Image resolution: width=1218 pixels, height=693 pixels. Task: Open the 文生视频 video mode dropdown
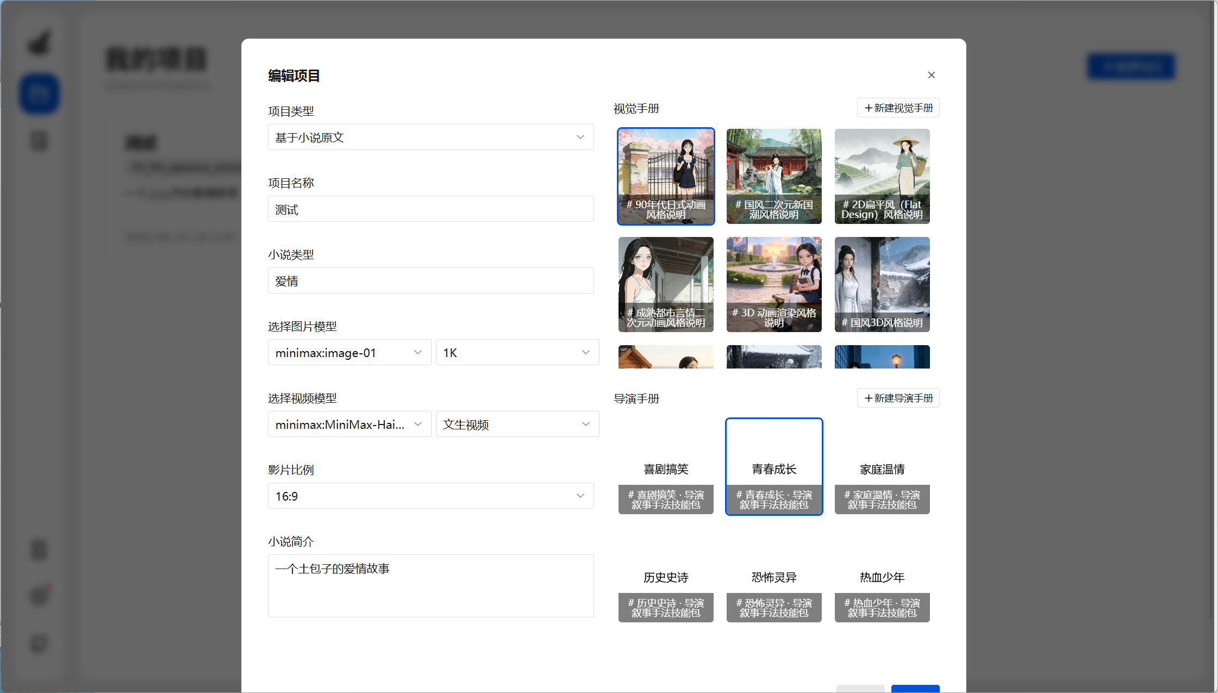pyautogui.click(x=517, y=424)
